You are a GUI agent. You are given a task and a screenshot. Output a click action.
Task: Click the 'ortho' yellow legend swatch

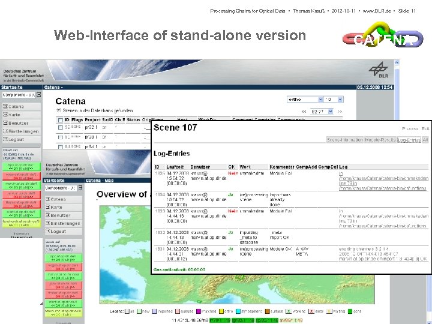tap(221, 311)
